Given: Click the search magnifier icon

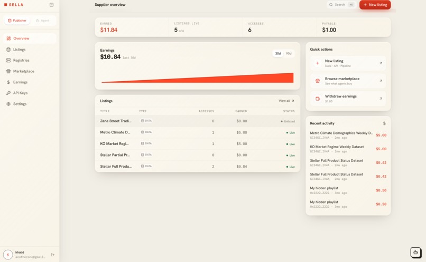Looking at the screenshot, I should tap(331, 5).
